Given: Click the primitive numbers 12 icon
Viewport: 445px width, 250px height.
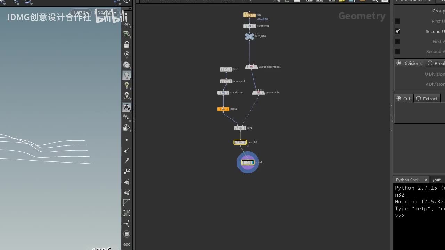Looking at the screenshot, I should [127, 192].
